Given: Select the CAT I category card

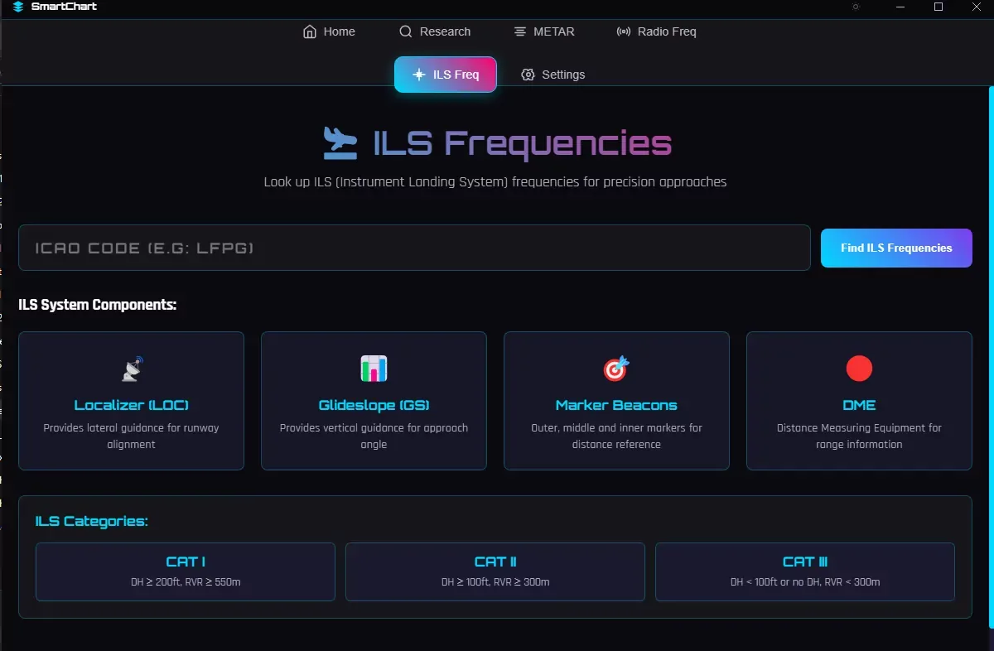Looking at the screenshot, I should (x=186, y=571).
